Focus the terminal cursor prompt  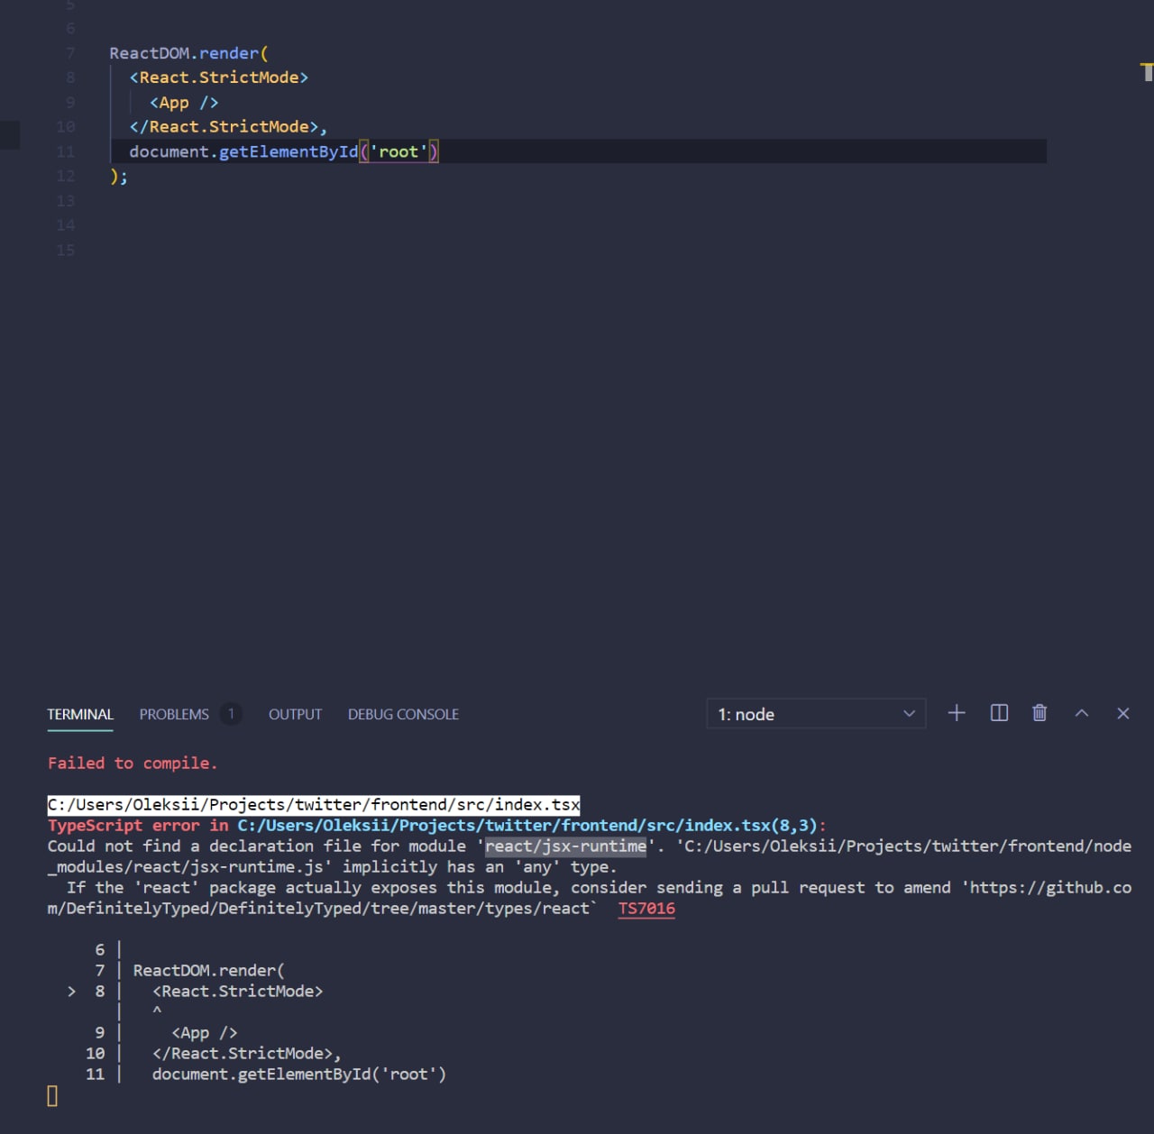(x=52, y=1095)
